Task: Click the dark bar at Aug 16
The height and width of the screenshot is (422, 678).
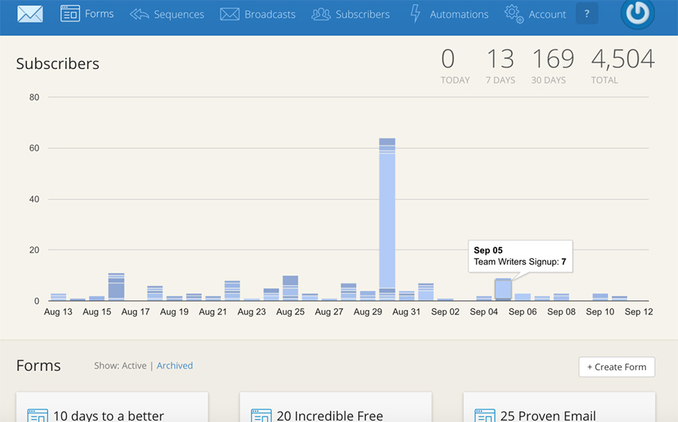Action: (116, 286)
